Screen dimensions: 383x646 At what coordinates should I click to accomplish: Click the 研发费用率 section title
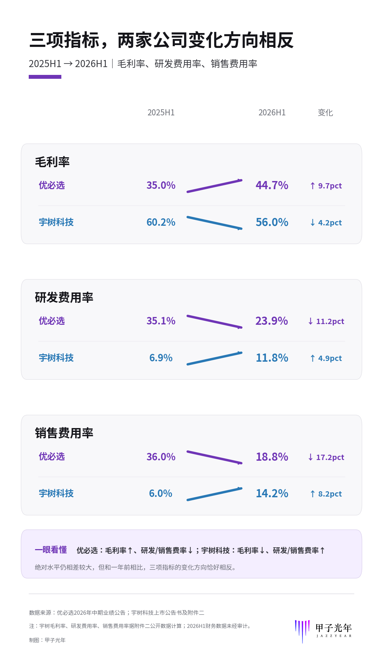pos(64,297)
